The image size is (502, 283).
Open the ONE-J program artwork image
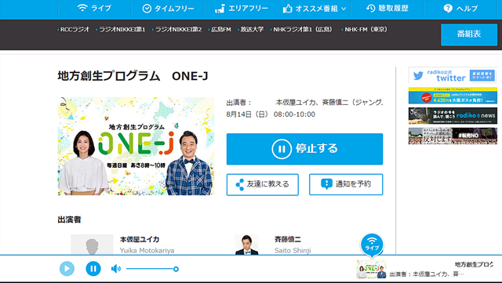point(136,147)
